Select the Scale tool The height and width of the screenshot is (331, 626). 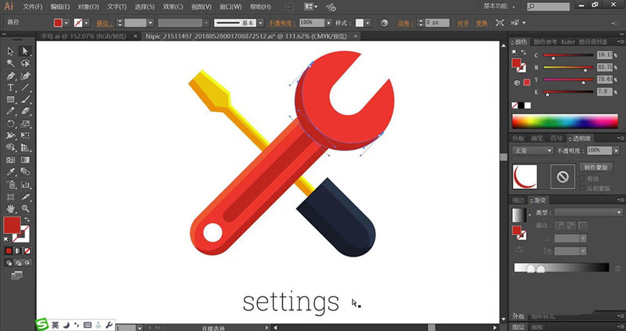pos(25,124)
